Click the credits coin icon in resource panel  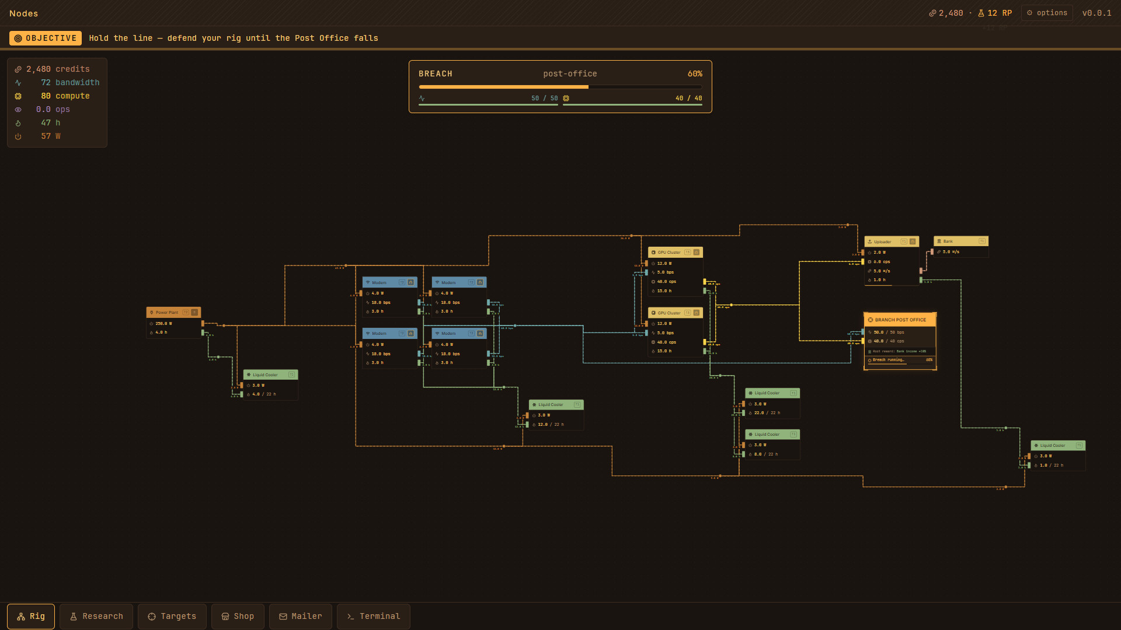[18, 69]
